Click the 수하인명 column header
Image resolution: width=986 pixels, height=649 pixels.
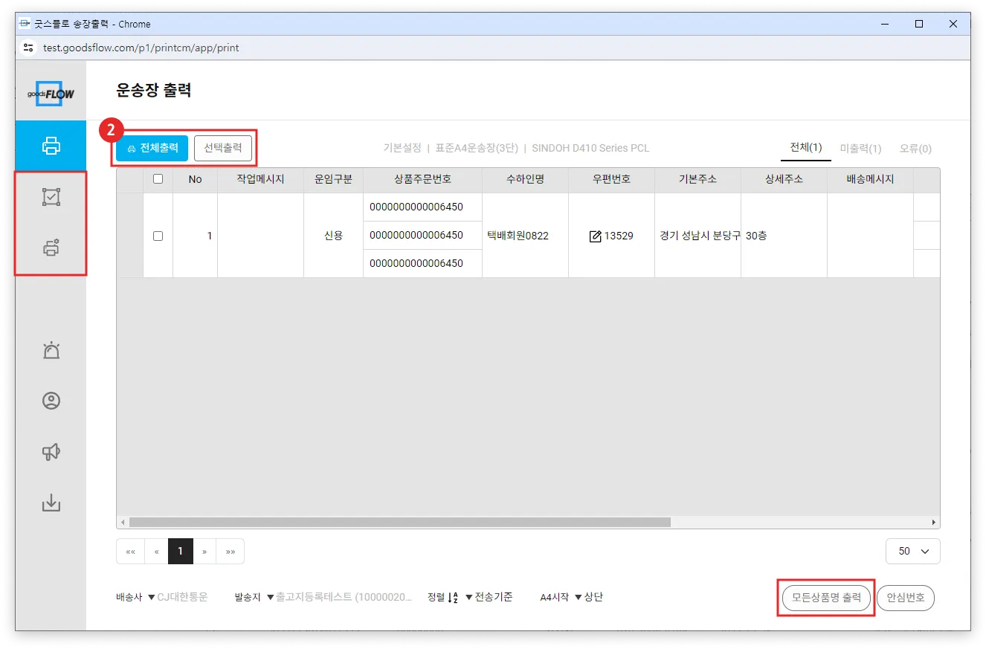click(525, 179)
